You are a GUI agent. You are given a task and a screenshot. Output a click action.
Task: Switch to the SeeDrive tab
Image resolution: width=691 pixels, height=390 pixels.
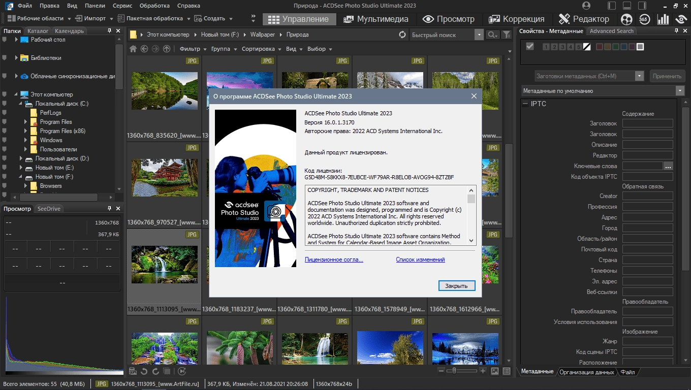coord(49,209)
